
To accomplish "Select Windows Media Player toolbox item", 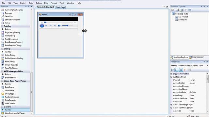I will (x=15, y=113).
